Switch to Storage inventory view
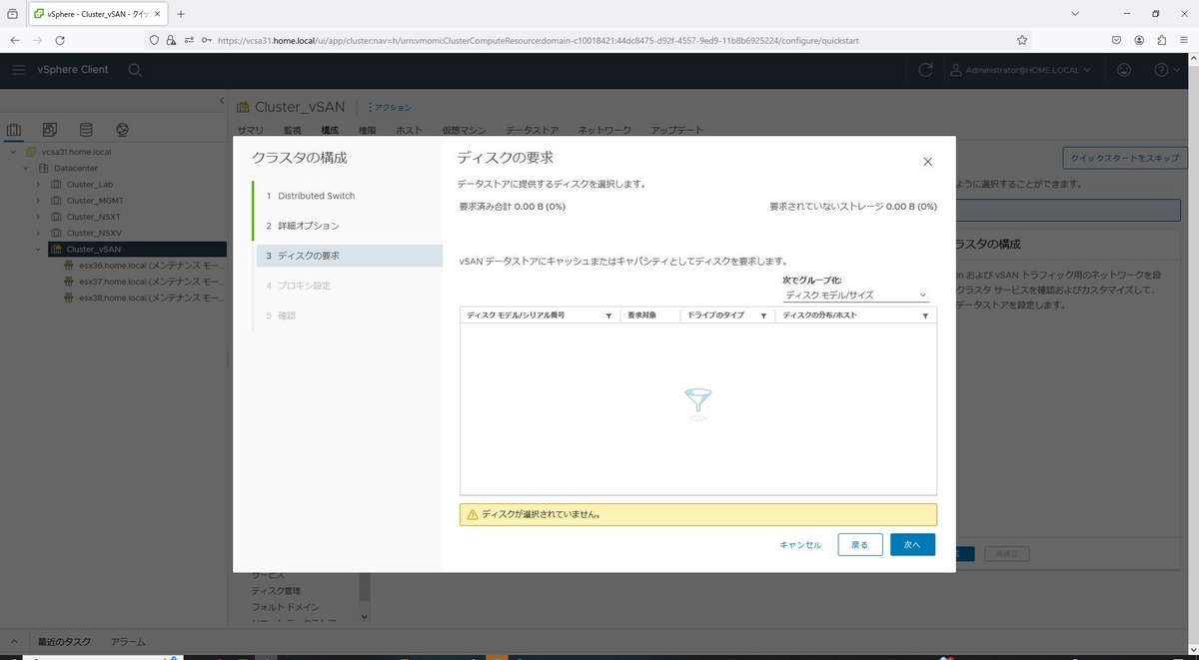Screen dimensions: 1199x660 (86, 130)
